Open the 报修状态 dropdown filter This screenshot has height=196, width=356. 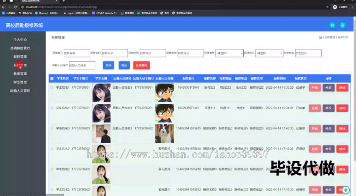tap(269, 53)
